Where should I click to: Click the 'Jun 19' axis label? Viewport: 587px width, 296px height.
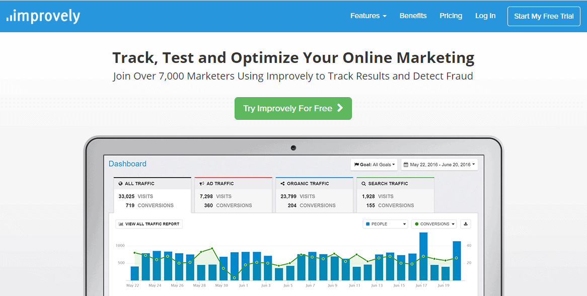(x=443, y=285)
